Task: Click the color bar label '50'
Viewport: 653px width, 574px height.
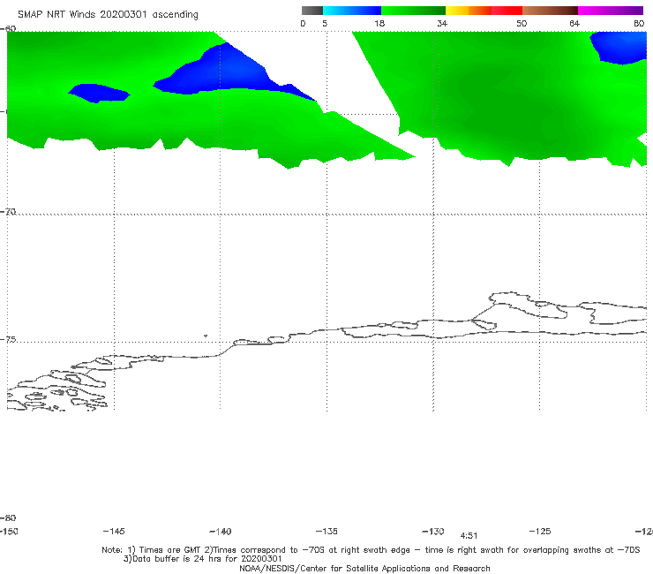Action: (522, 24)
